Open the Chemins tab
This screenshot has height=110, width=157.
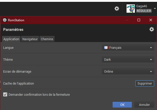pyautogui.click(x=47, y=39)
